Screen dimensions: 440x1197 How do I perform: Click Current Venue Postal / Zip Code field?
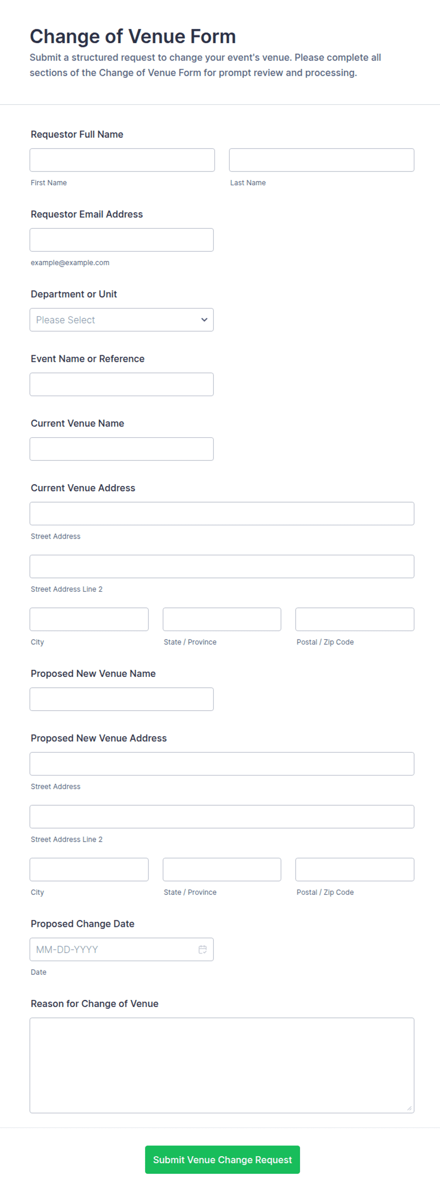pyautogui.click(x=355, y=620)
